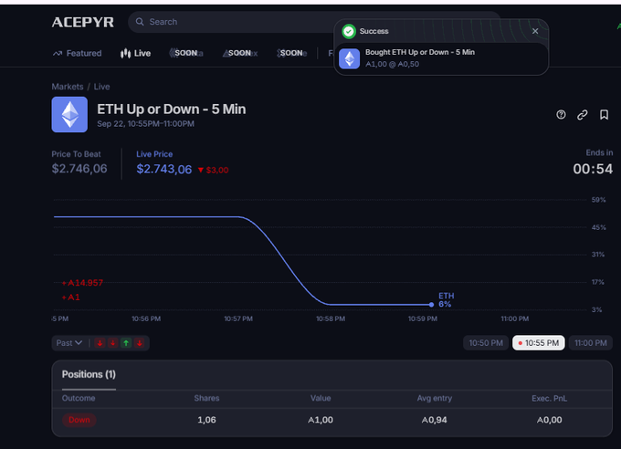Open the Positions (1) tab

pyautogui.click(x=89, y=374)
